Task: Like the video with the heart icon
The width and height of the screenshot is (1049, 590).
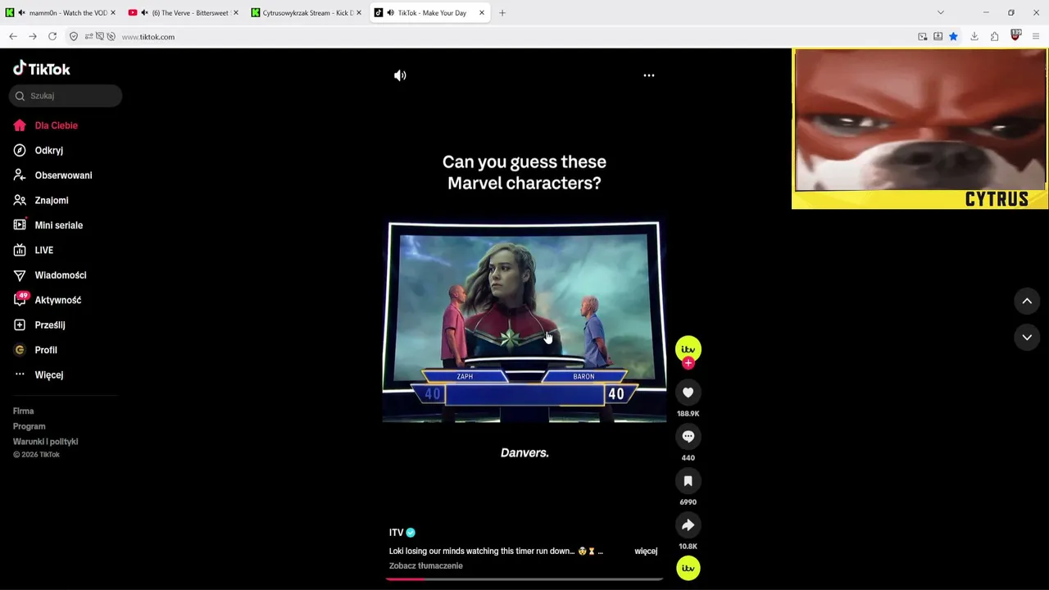Action: coord(688,393)
